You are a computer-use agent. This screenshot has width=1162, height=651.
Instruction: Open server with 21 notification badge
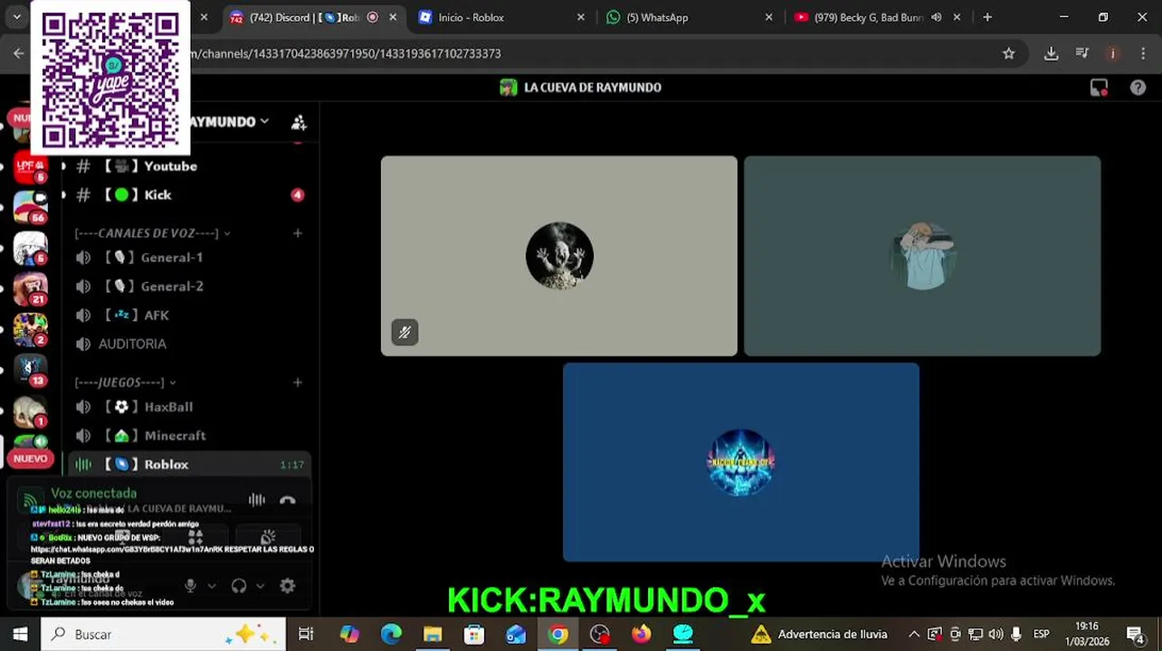[30, 288]
